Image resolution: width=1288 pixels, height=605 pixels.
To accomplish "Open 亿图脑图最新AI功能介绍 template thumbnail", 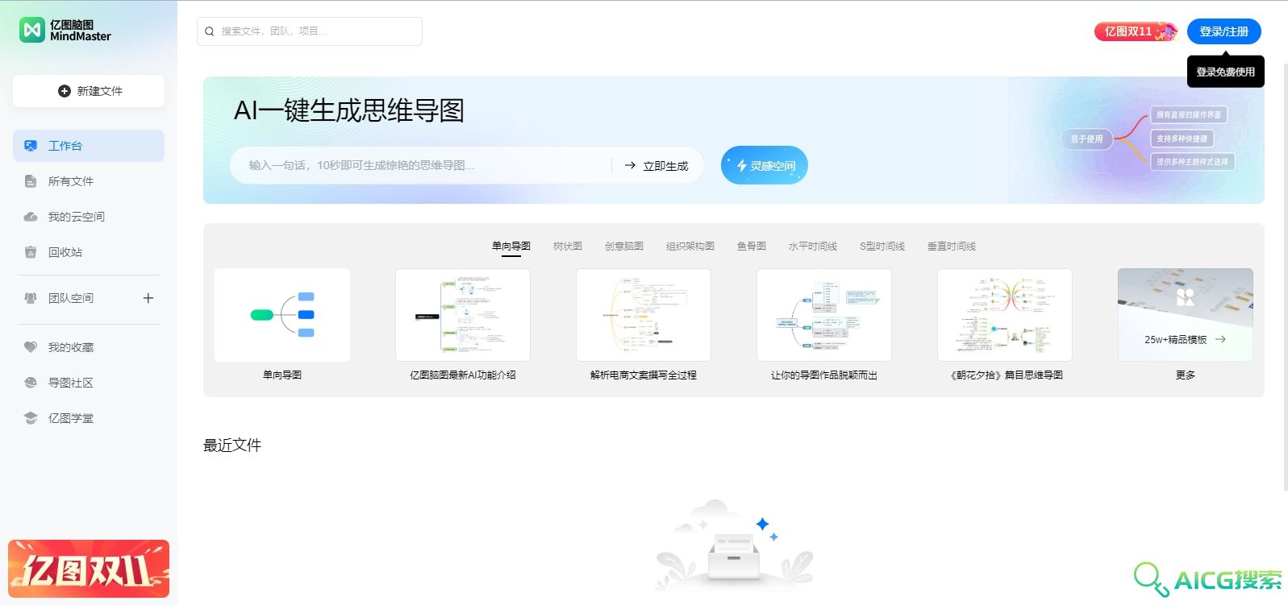I will click(x=463, y=315).
